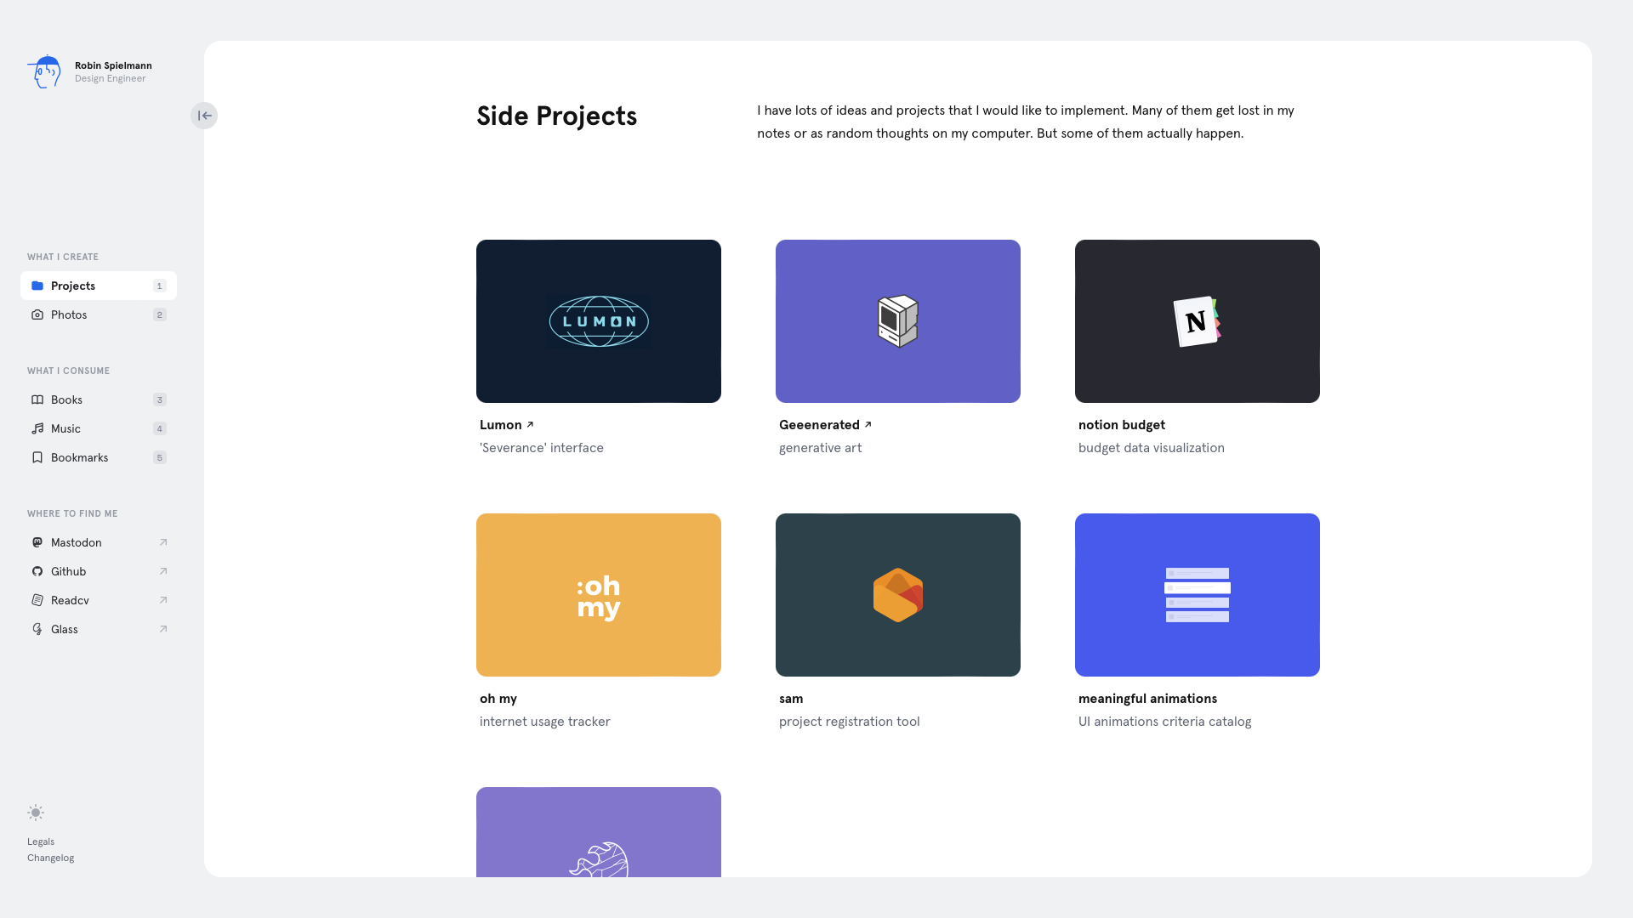Click the 'project registration tool' description
Screen dimensions: 1633x918
click(850, 722)
